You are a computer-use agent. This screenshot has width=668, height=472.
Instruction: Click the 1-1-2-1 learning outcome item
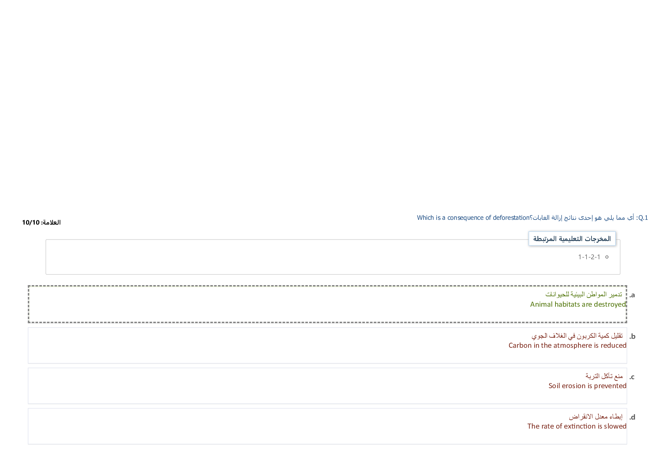[x=589, y=257]
